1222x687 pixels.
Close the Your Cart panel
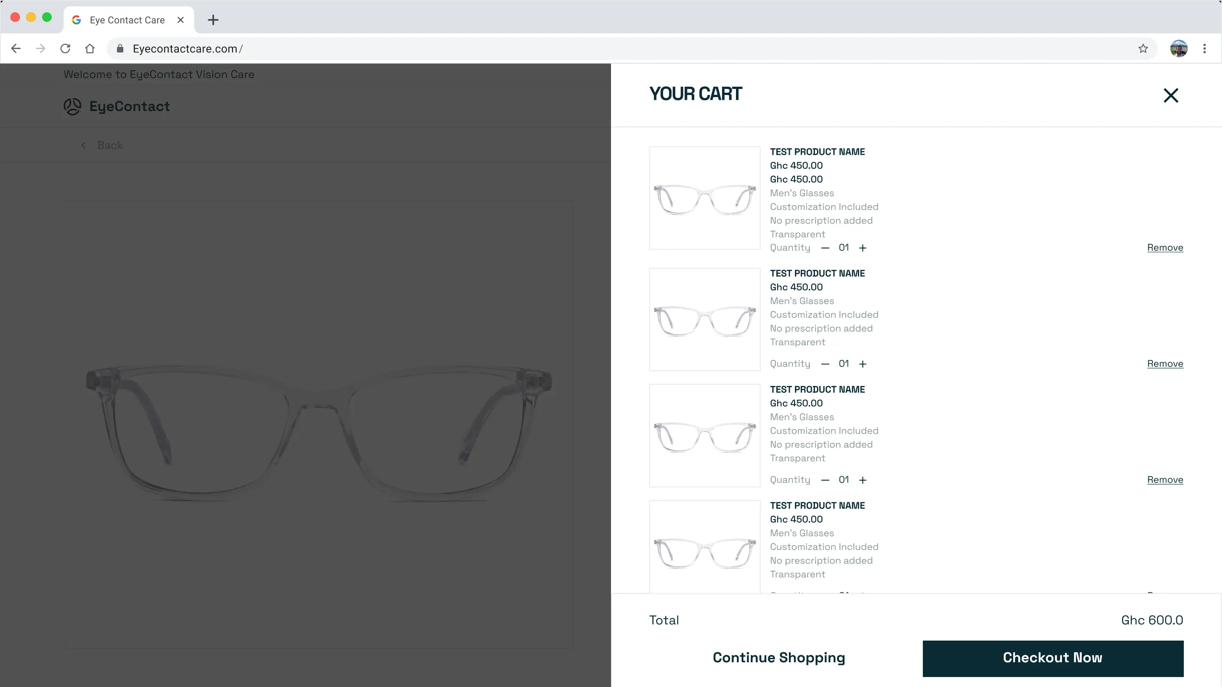click(1171, 95)
